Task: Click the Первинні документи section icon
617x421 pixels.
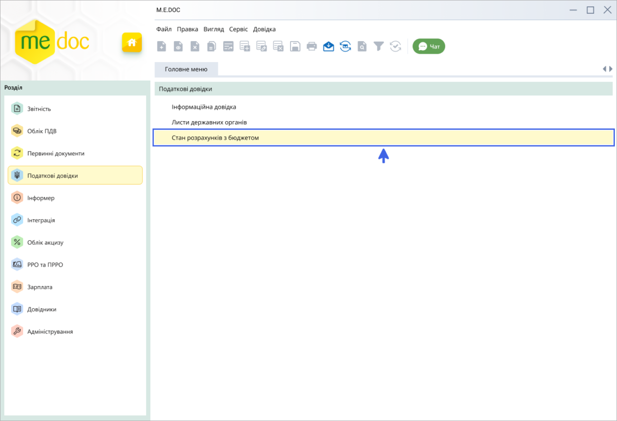Action: point(17,153)
